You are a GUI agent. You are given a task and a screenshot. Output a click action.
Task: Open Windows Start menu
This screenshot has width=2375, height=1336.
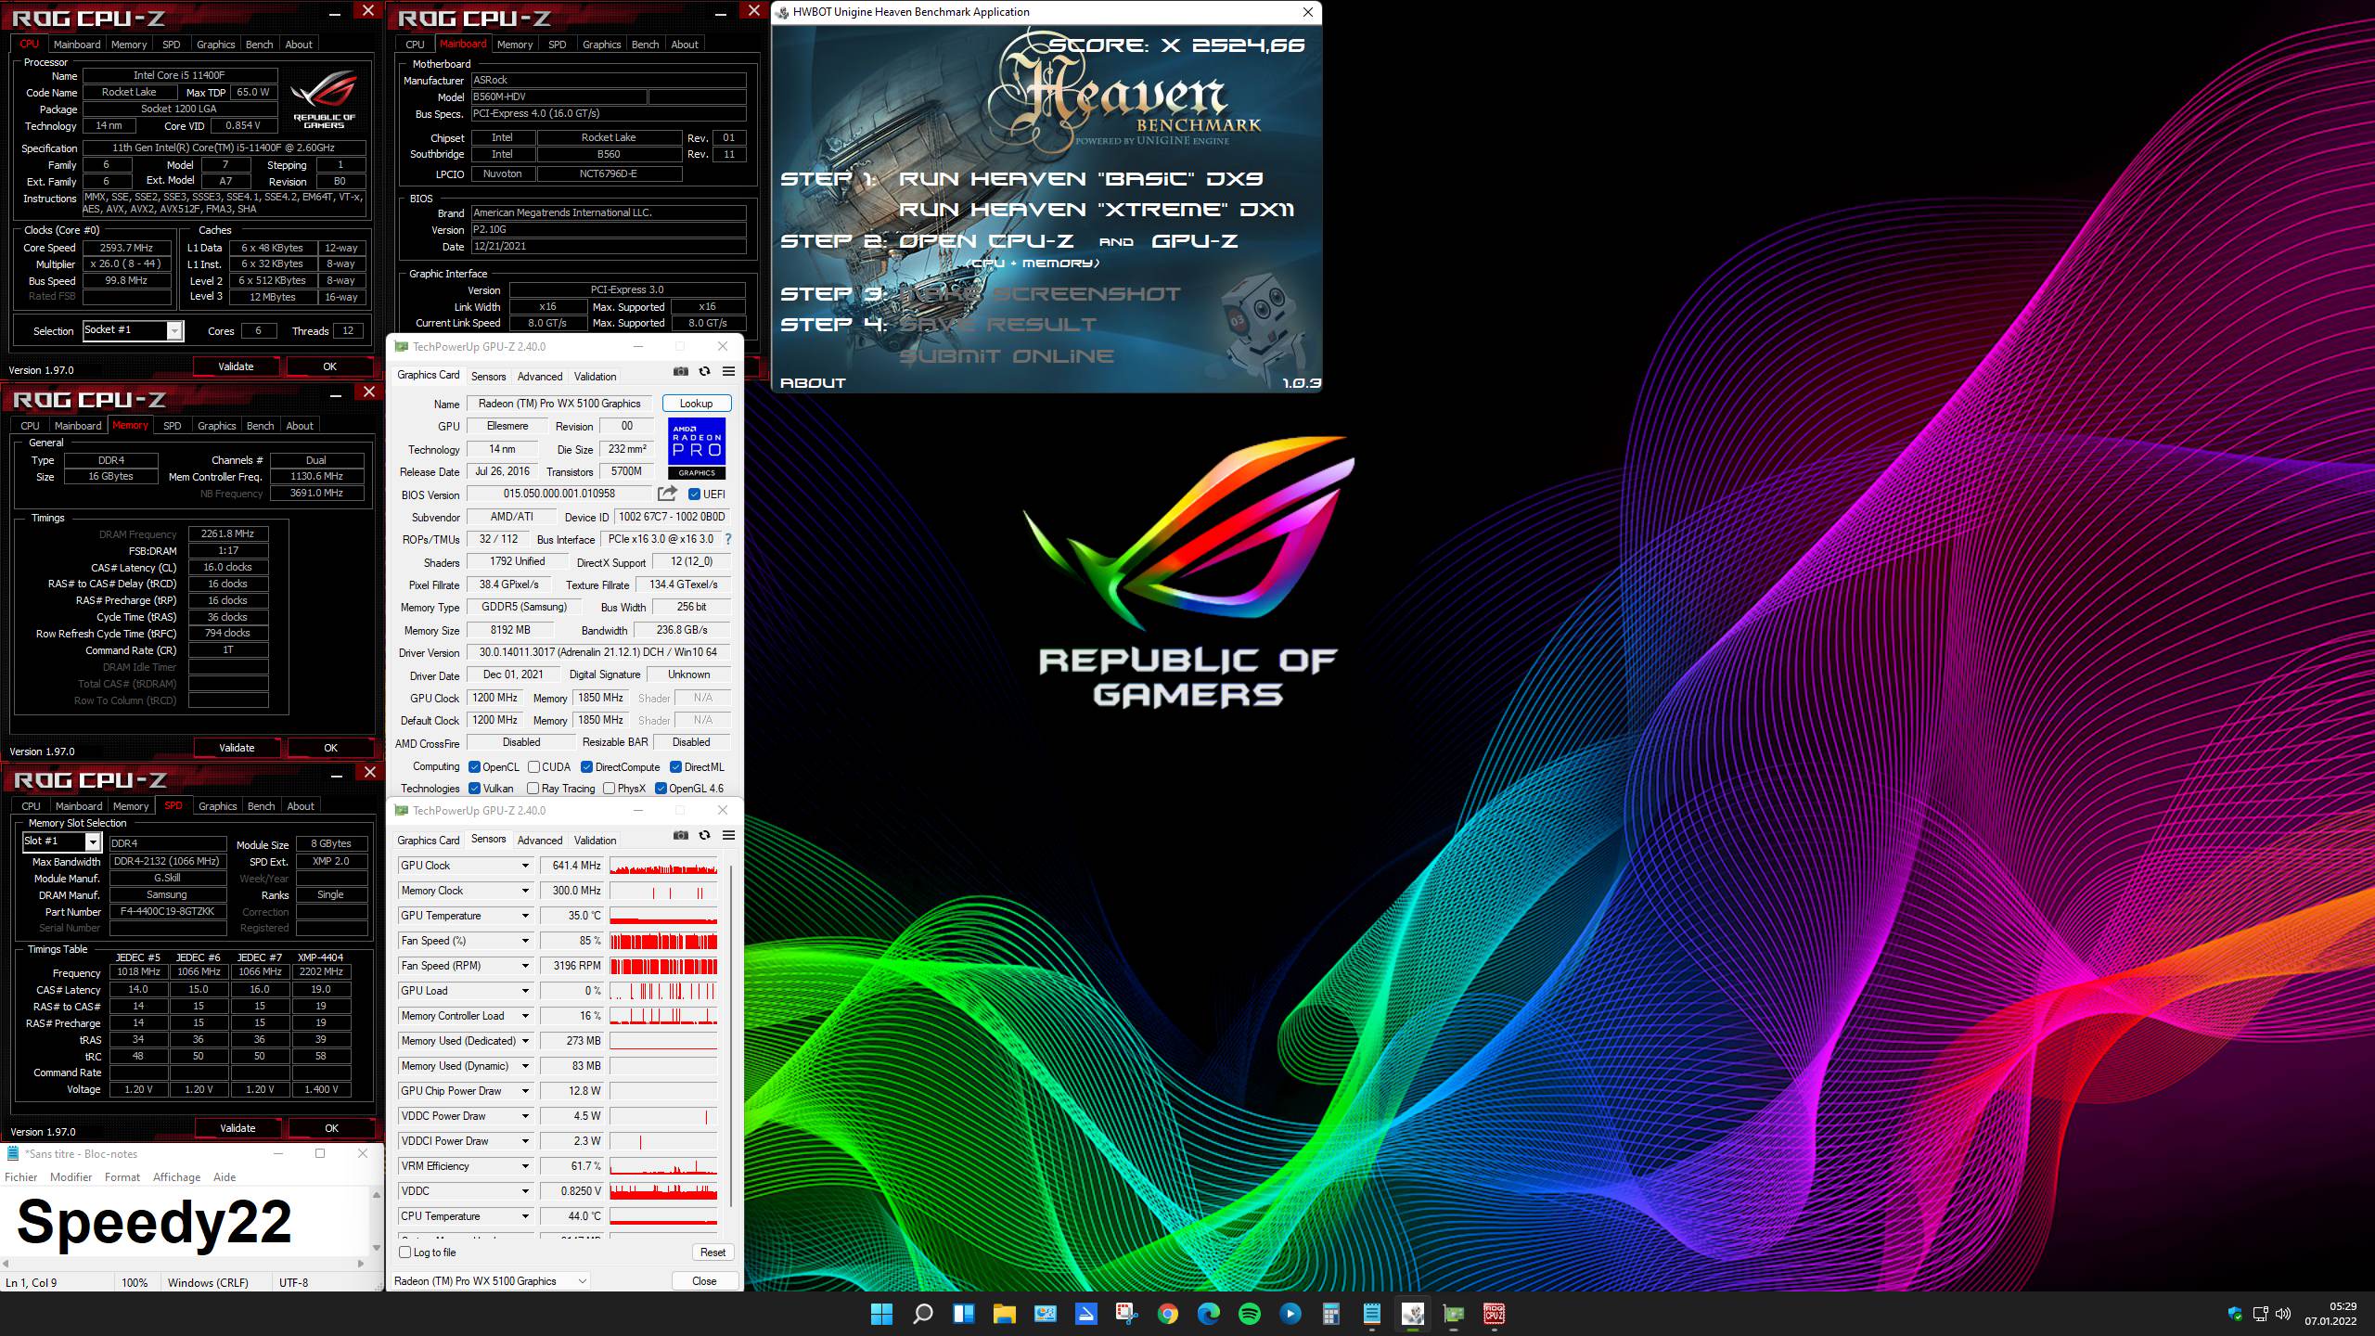pyautogui.click(x=881, y=1314)
